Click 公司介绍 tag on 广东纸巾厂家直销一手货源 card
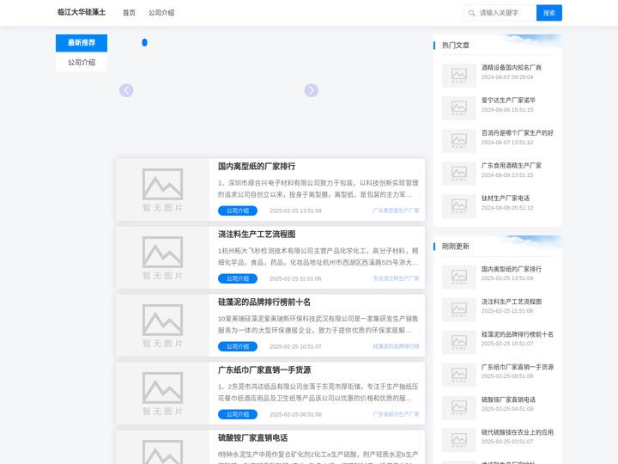This screenshot has height=464, width=618. [238, 414]
